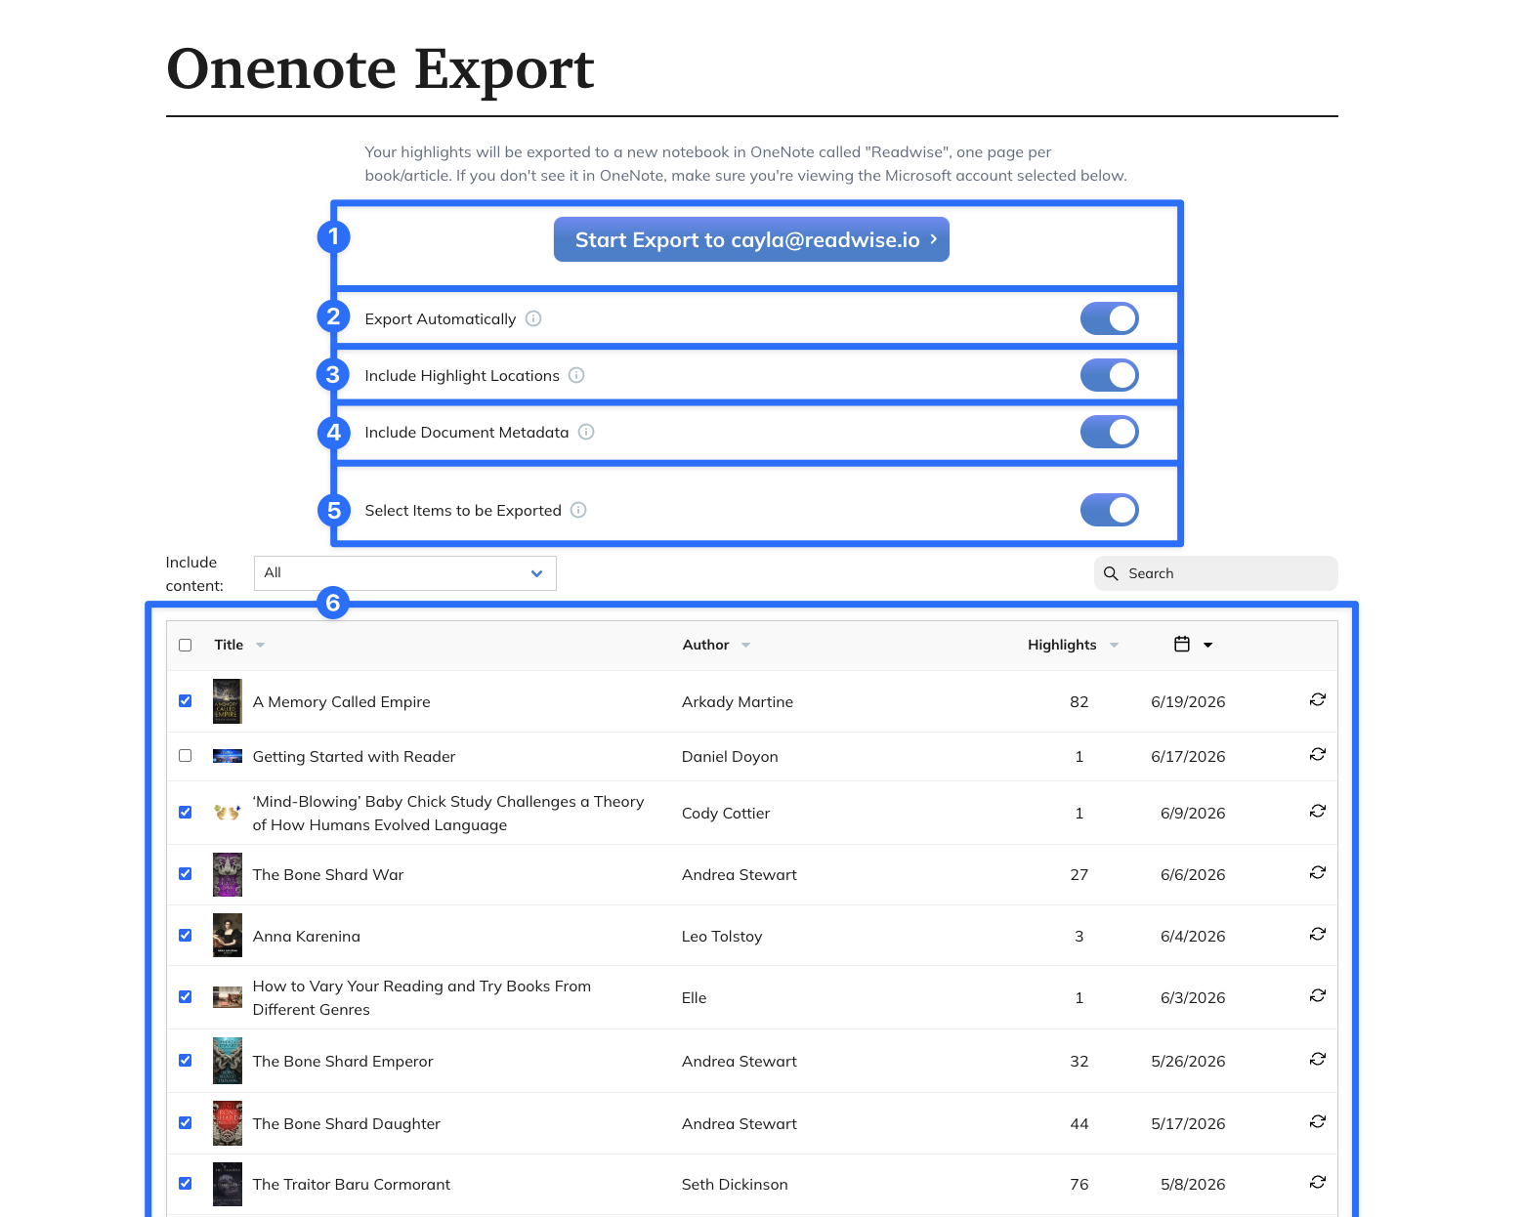Sort by Title using its header arrow
Image resolution: width=1523 pixels, height=1217 pixels.
[x=261, y=645]
